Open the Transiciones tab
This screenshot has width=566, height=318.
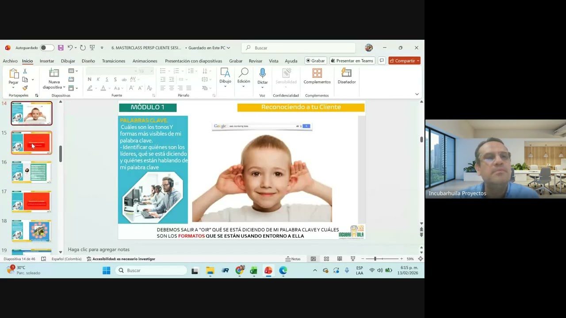(114, 61)
